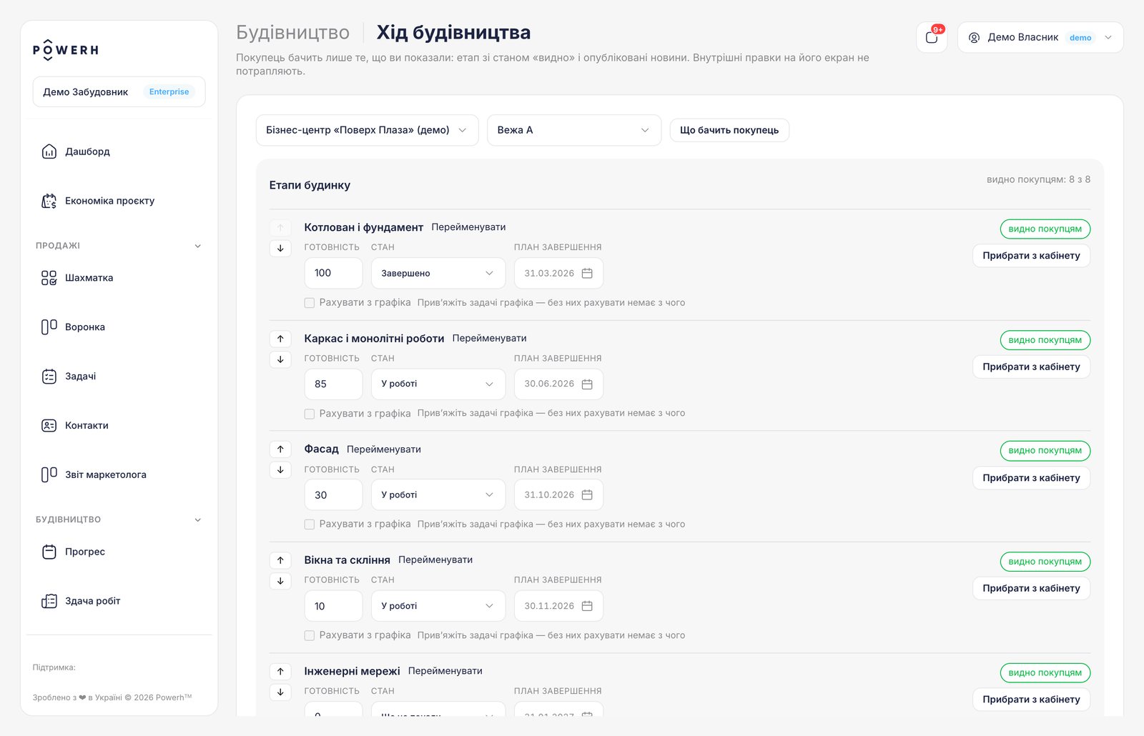
Task: Click readiness field with value 85
Action: coord(333,384)
